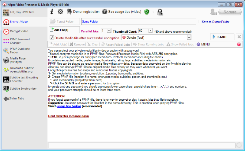245x151 pixels.
Task: Click the Same Folder path field
Action: coord(139,21)
